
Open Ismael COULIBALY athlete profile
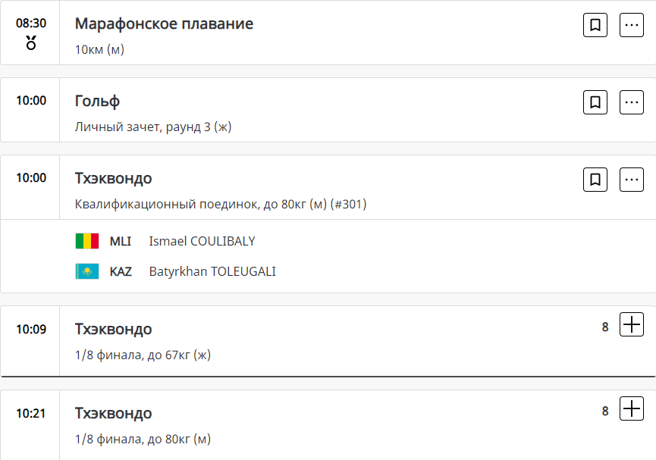(x=202, y=242)
